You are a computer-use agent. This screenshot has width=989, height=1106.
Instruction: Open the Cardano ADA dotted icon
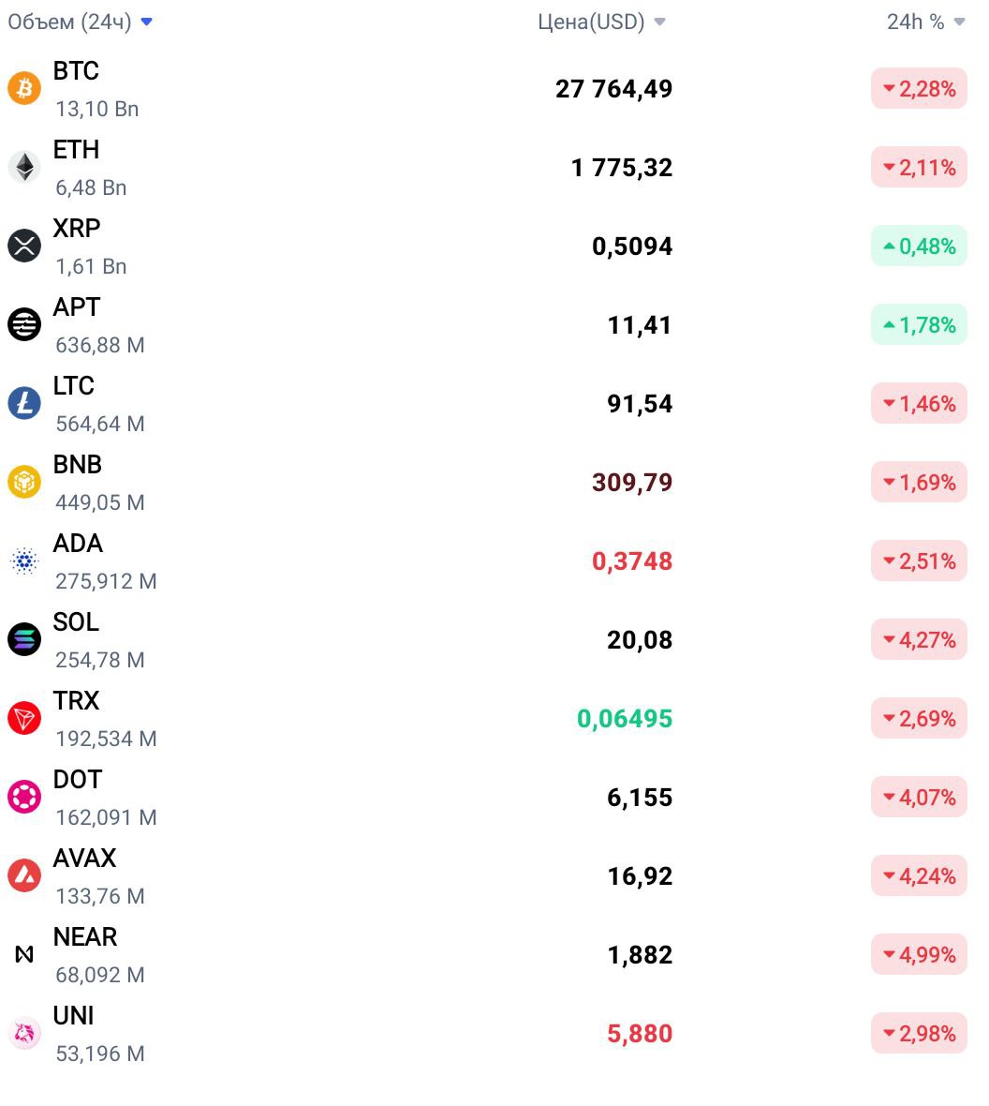(x=24, y=560)
